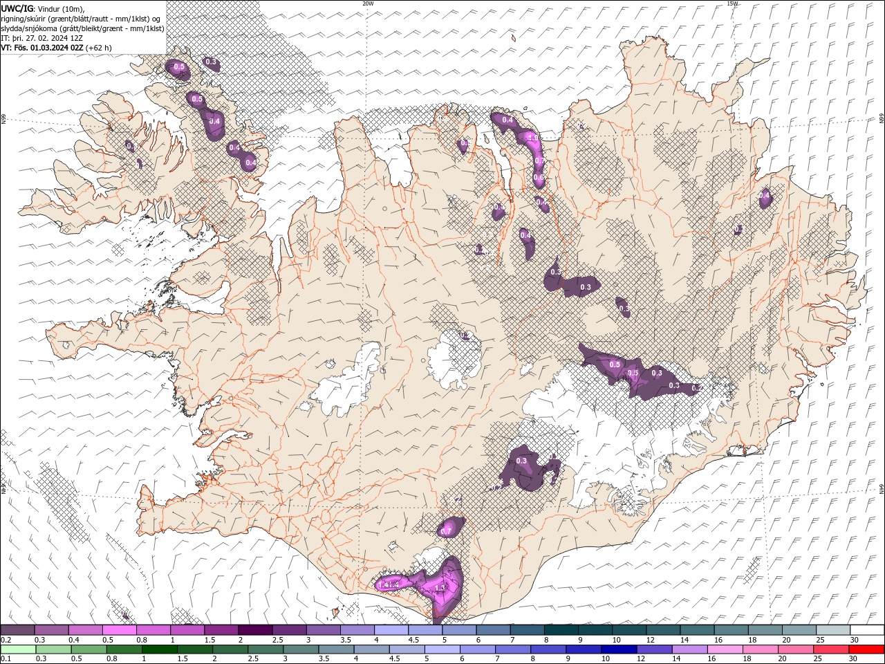Click the 'slydda/snjókoma' legend description line
Screen dimensions: 885x664
[83, 28]
